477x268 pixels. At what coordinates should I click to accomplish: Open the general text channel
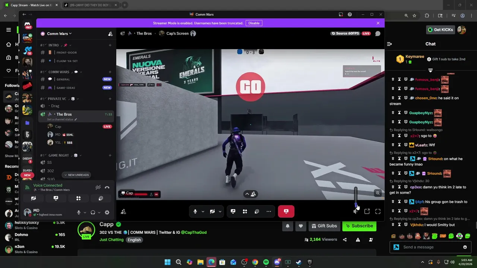[x=76, y=79]
